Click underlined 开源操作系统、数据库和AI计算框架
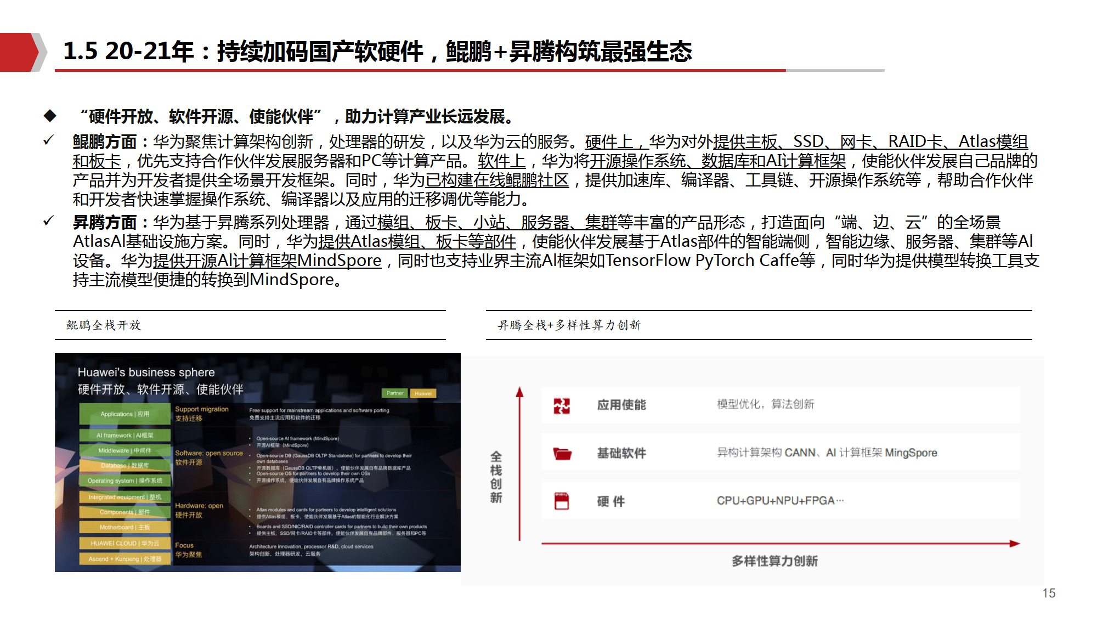The width and height of the screenshot is (1097, 617). (x=718, y=161)
